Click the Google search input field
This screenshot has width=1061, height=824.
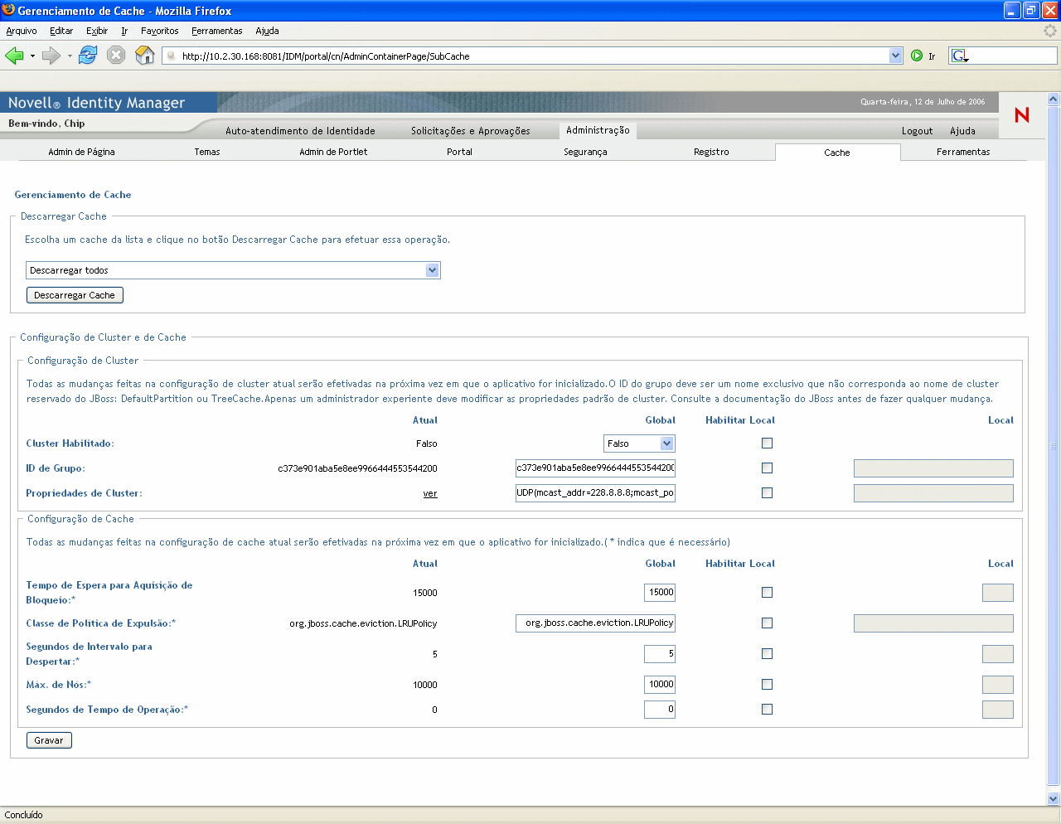pos(1012,56)
